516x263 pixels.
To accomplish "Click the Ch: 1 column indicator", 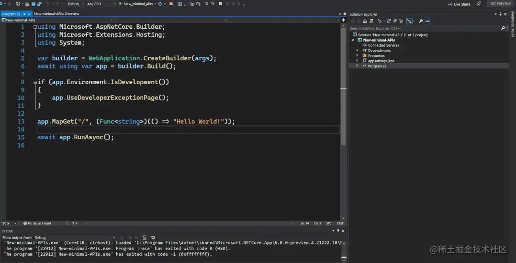I will [317, 223].
